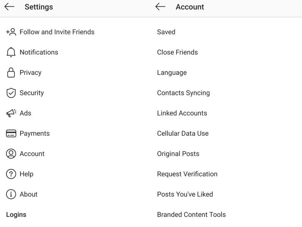The width and height of the screenshot is (302, 227).
Task: Select the Language option
Action: click(172, 73)
